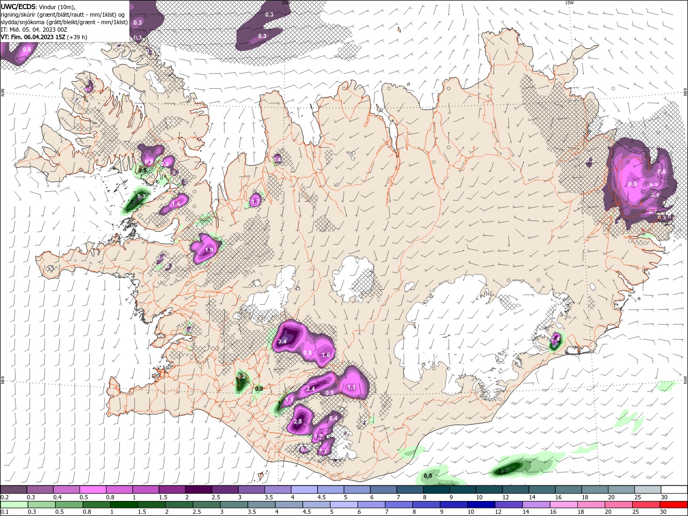Click the 3.4 snowfall value label
The width and height of the screenshot is (688, 516).
point(282,341)
